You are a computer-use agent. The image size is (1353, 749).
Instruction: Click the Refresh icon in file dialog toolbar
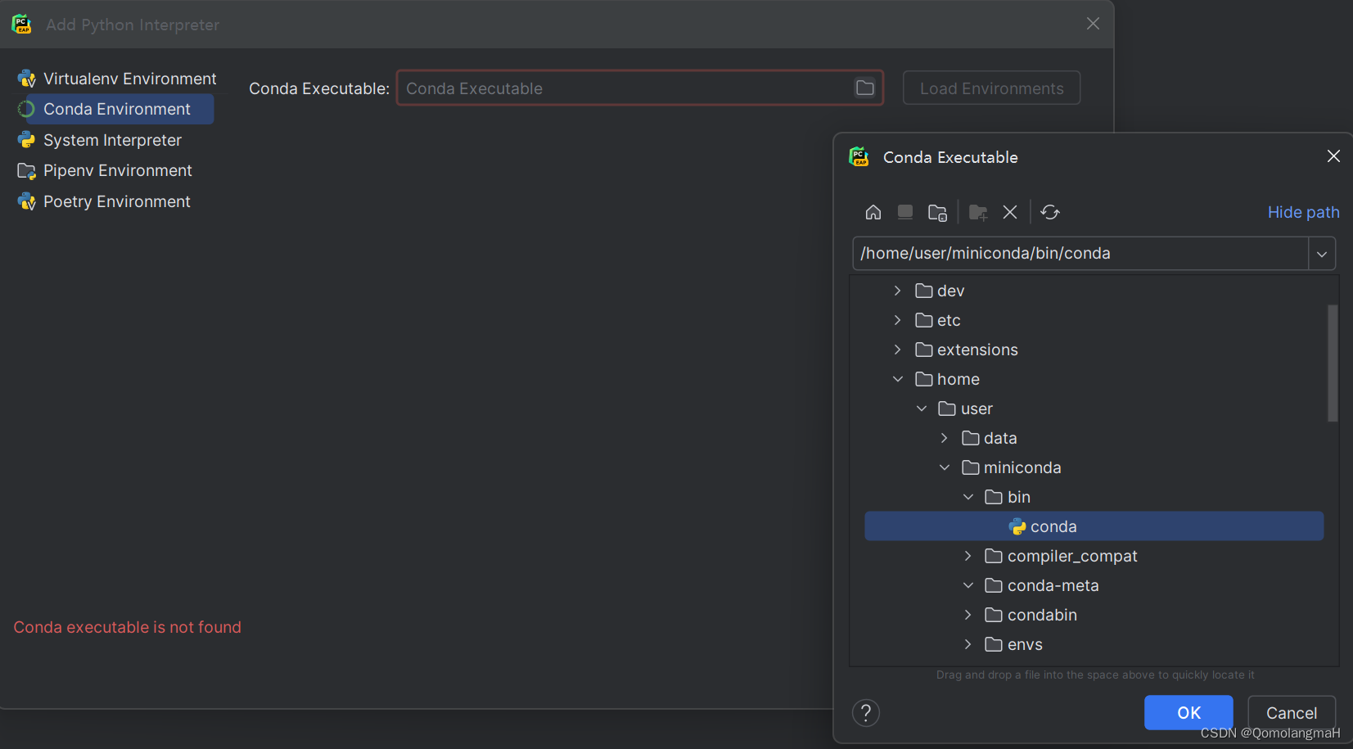coord(1050,212)
